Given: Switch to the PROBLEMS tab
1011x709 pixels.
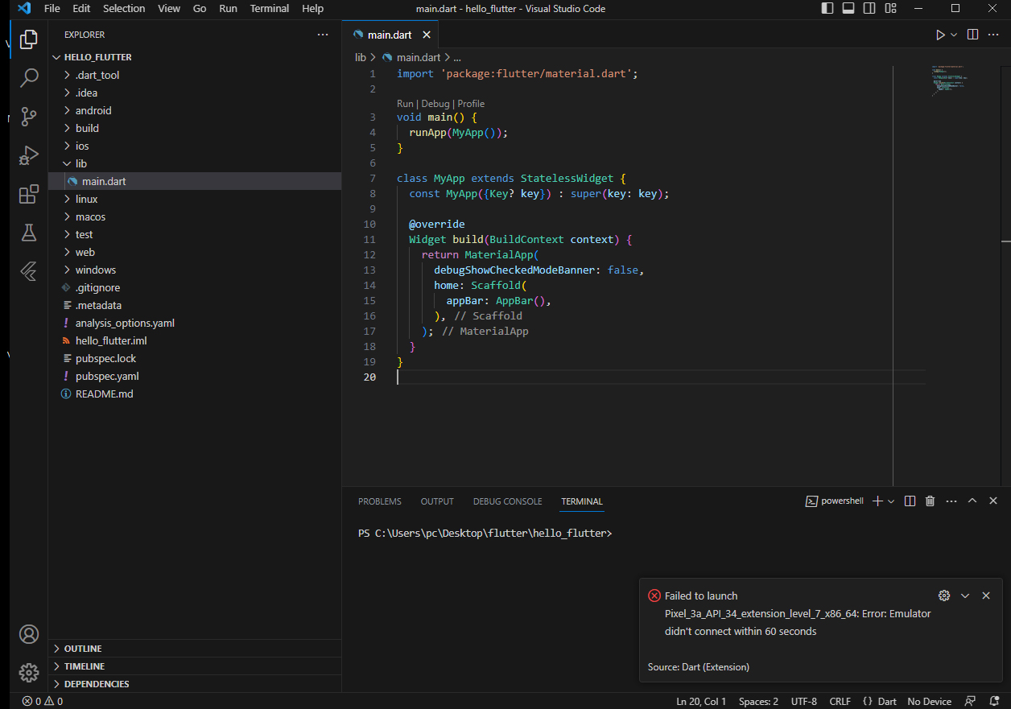Looking at the screenshot, I should (x=380, y=501).
